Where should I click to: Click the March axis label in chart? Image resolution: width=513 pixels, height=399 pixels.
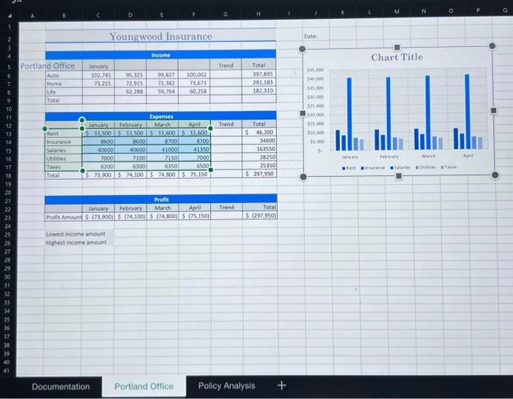[x=428, y=156]
